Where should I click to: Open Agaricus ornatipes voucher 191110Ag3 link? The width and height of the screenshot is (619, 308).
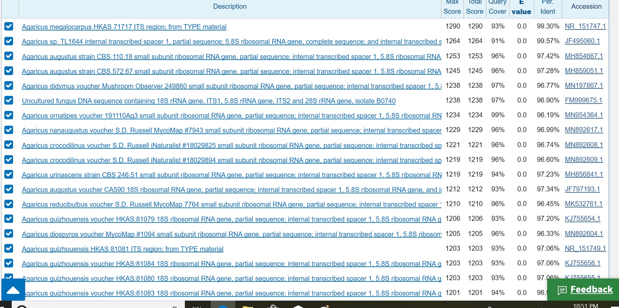click(x=231, y=116)
